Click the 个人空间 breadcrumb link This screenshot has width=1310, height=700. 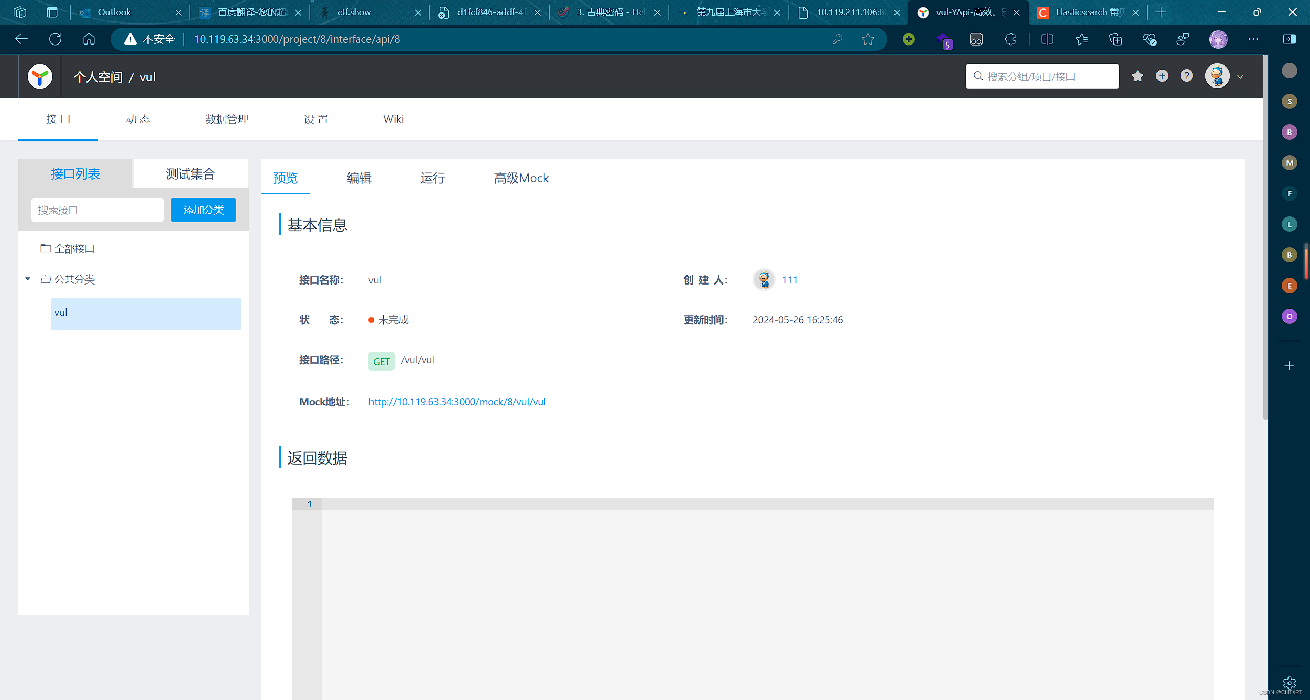click(98, 77)
